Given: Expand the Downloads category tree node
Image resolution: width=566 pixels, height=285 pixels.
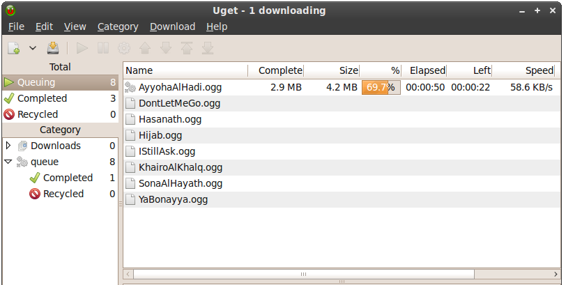Looking at the screenshot, I should (8, 146).
